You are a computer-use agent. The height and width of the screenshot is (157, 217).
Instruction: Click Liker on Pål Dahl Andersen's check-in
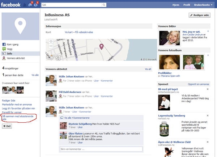point(96,96)
